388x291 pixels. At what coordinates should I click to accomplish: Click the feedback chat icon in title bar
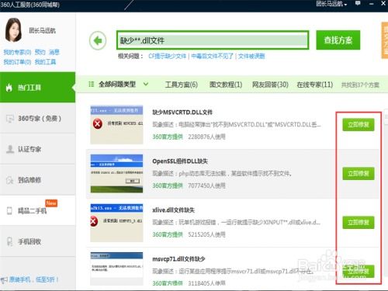pyautogui.click(x=358, y=3)
